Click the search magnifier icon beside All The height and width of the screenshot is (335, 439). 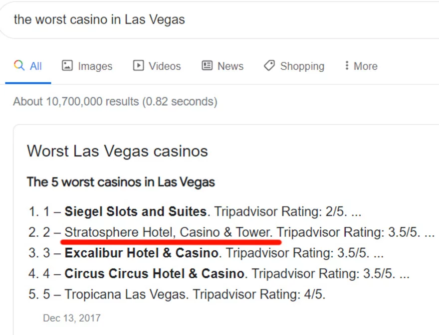[19, 66]
